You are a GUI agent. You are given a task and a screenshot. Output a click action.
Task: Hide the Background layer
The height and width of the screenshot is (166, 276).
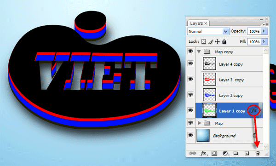click(x=190, y=135)
